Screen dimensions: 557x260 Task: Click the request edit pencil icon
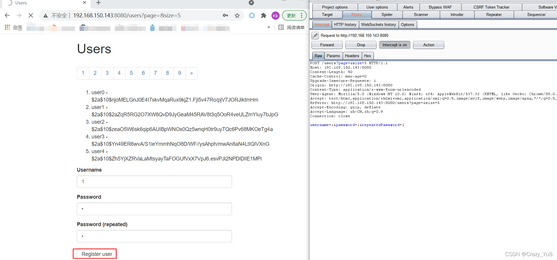tap(315, 35)
